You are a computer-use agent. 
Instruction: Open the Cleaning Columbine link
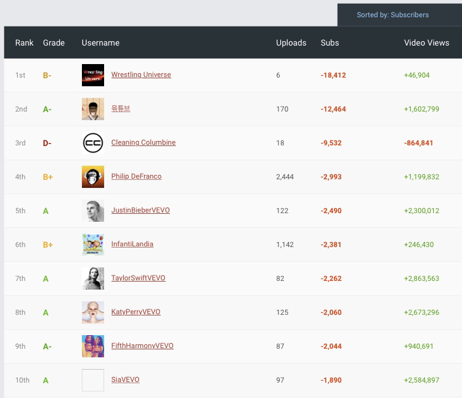pos(144,142)
